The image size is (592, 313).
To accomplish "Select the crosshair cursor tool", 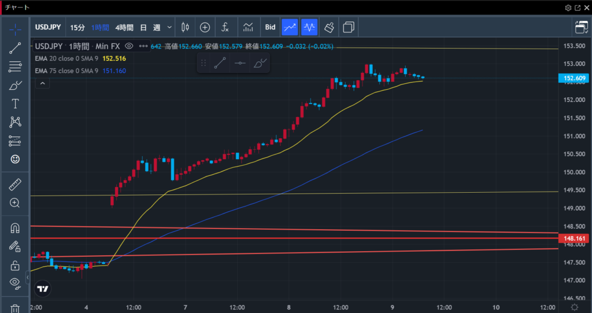I will pyautogui.click(x=15, y=29).
